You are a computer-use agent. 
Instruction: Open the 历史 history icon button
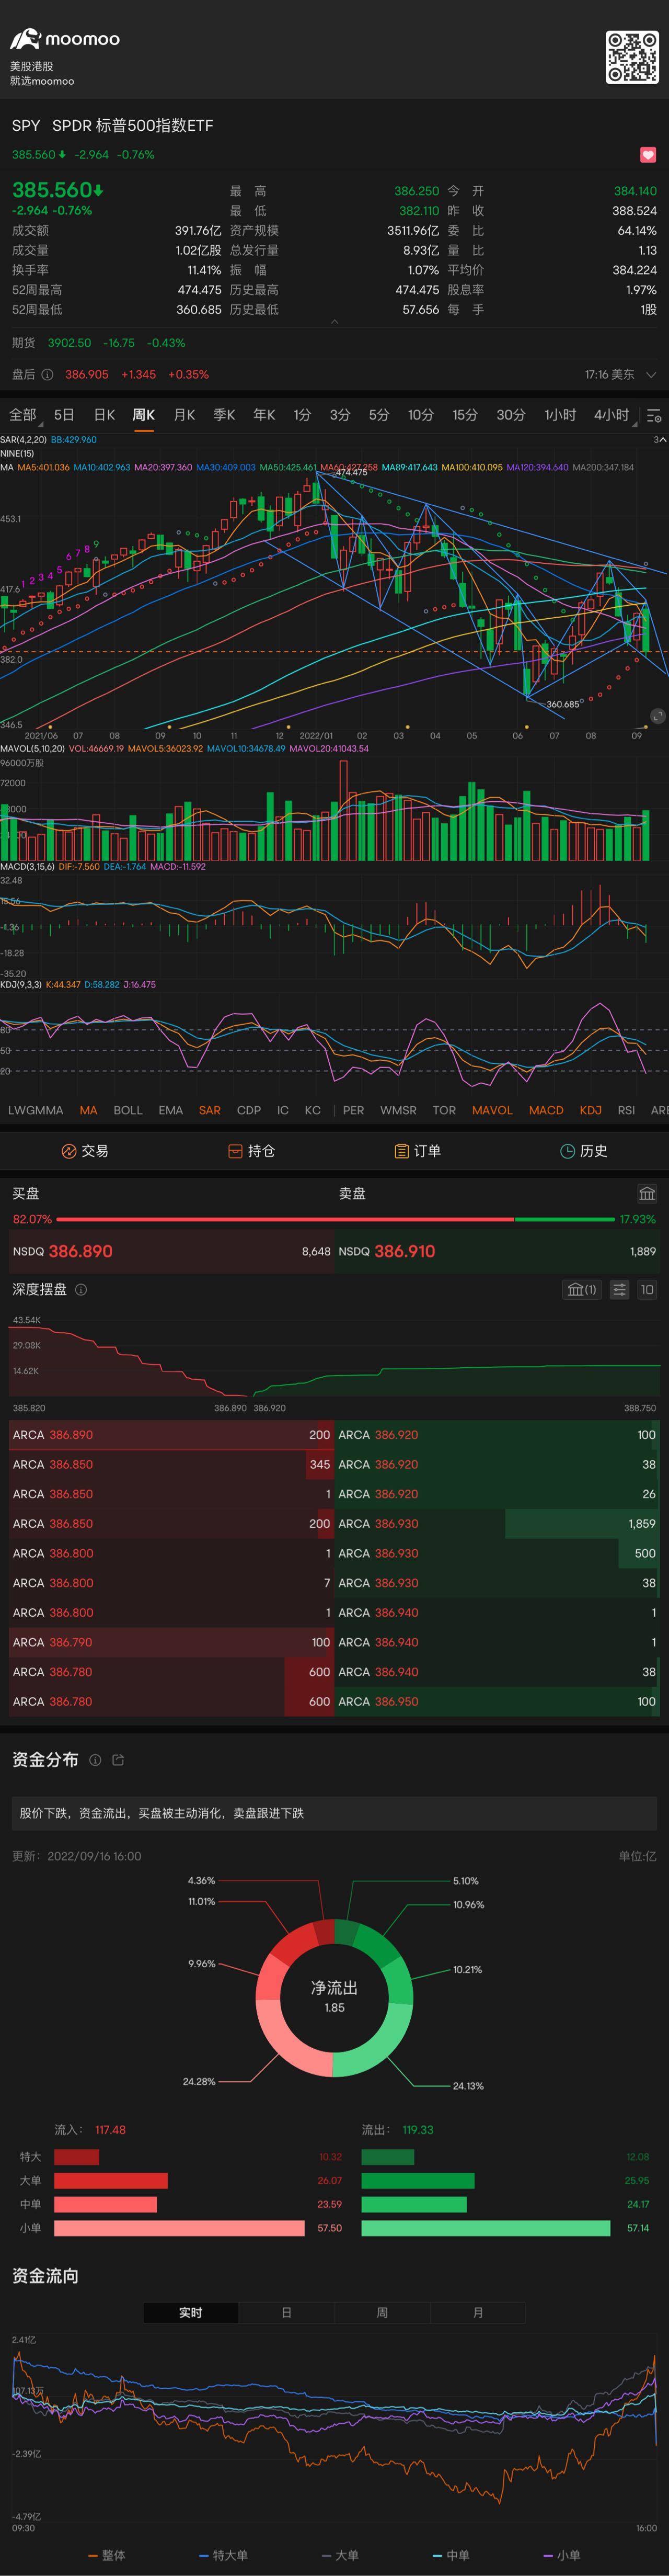tap(584, 1151)
